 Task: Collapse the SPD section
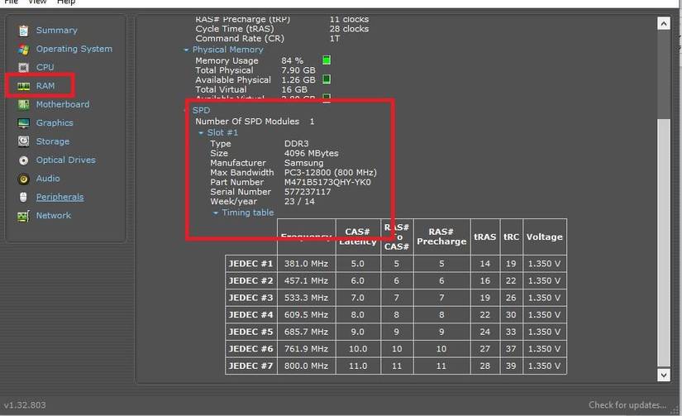(186, 110)
